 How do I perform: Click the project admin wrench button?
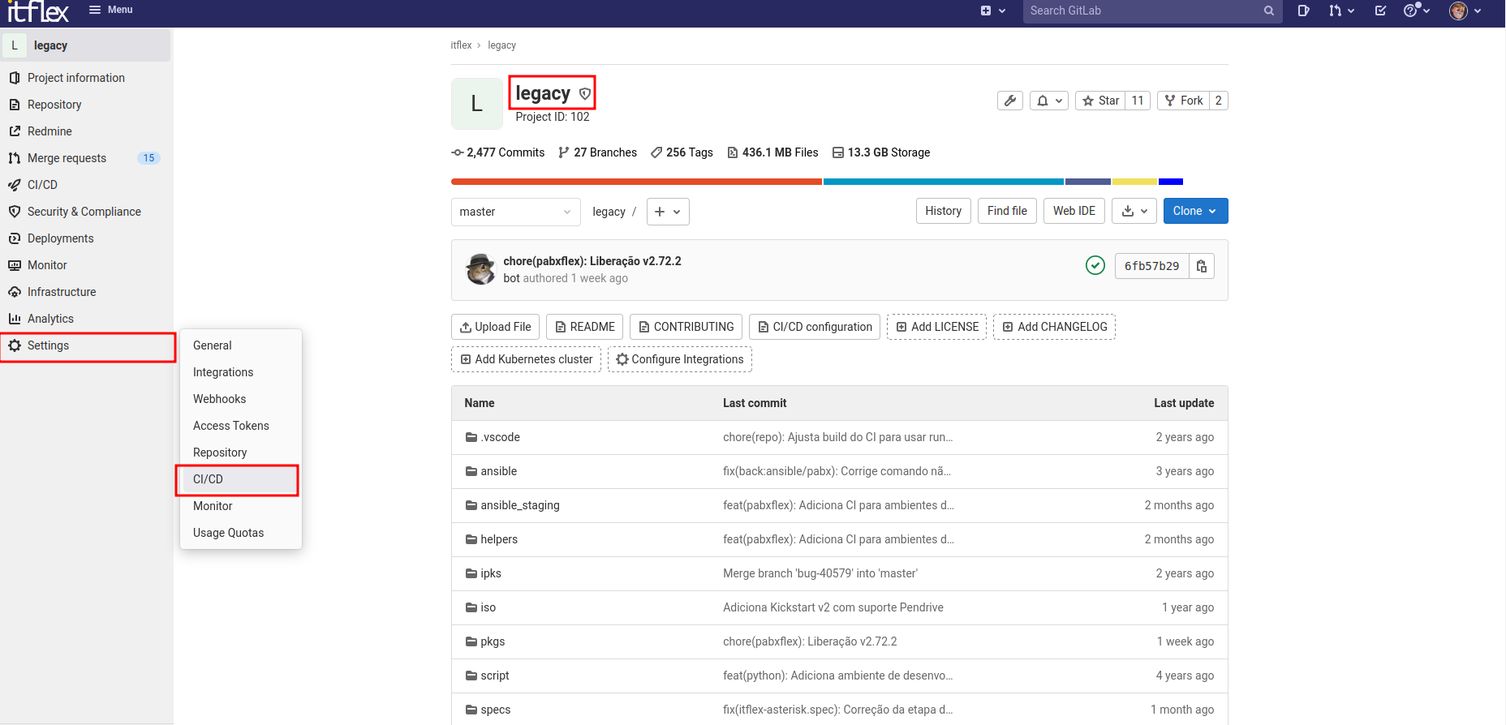click(x=1010, y=101)
